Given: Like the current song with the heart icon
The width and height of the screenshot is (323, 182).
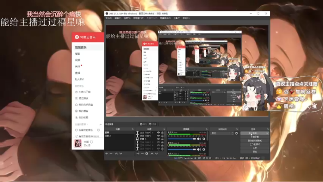Looking at the screenshot, I should 92,142.
